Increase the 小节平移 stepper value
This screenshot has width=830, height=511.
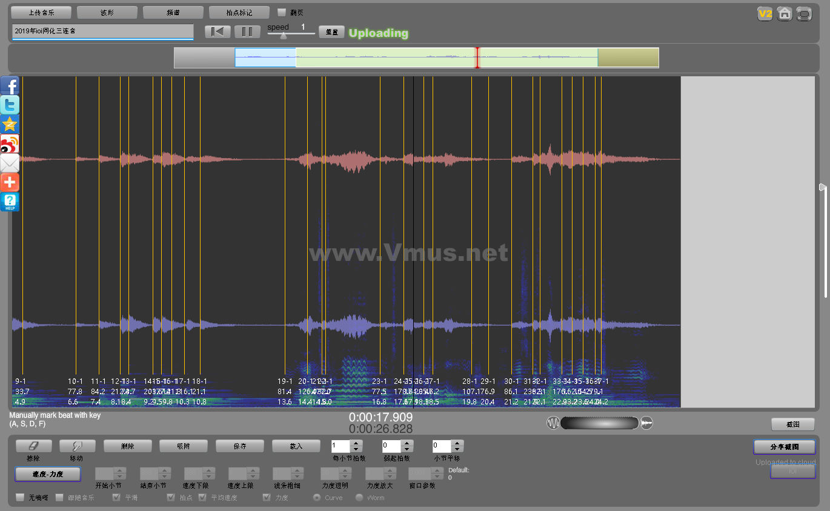(x=457, y=443)
